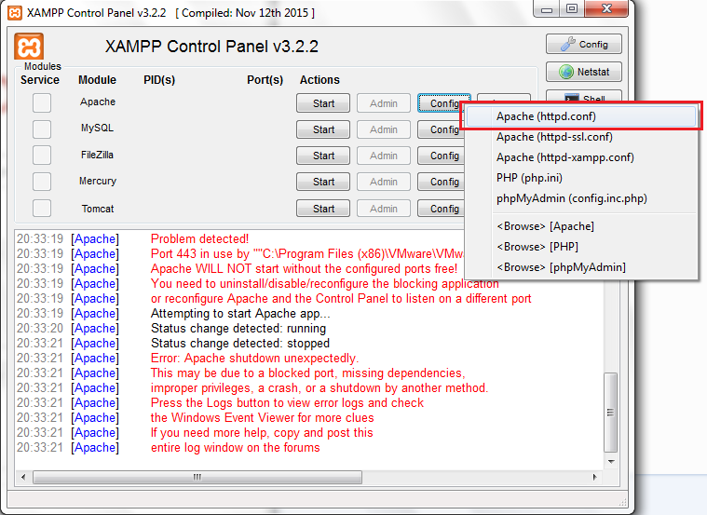Open the Netstat globe button

click(584, 72)
